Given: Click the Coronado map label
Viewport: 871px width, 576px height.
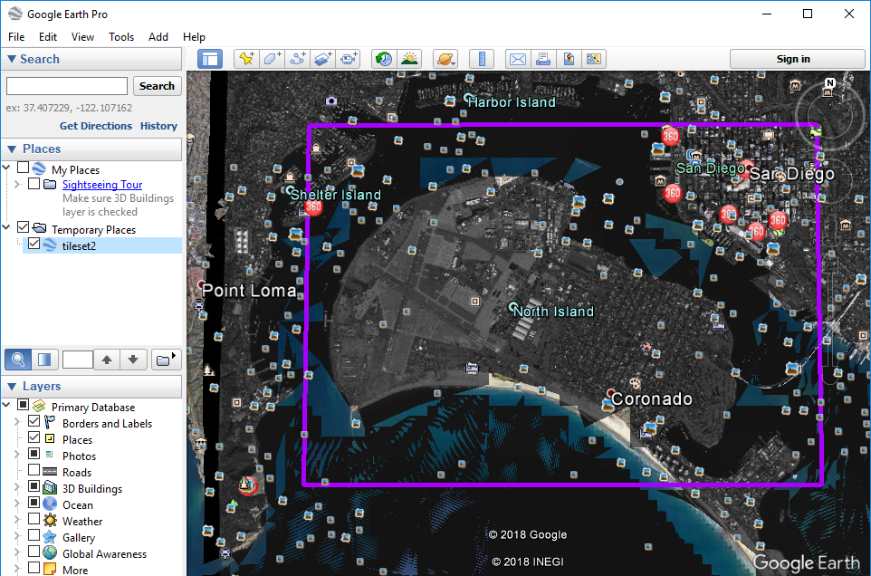Looking at the screenshot, I should [652, 398].
